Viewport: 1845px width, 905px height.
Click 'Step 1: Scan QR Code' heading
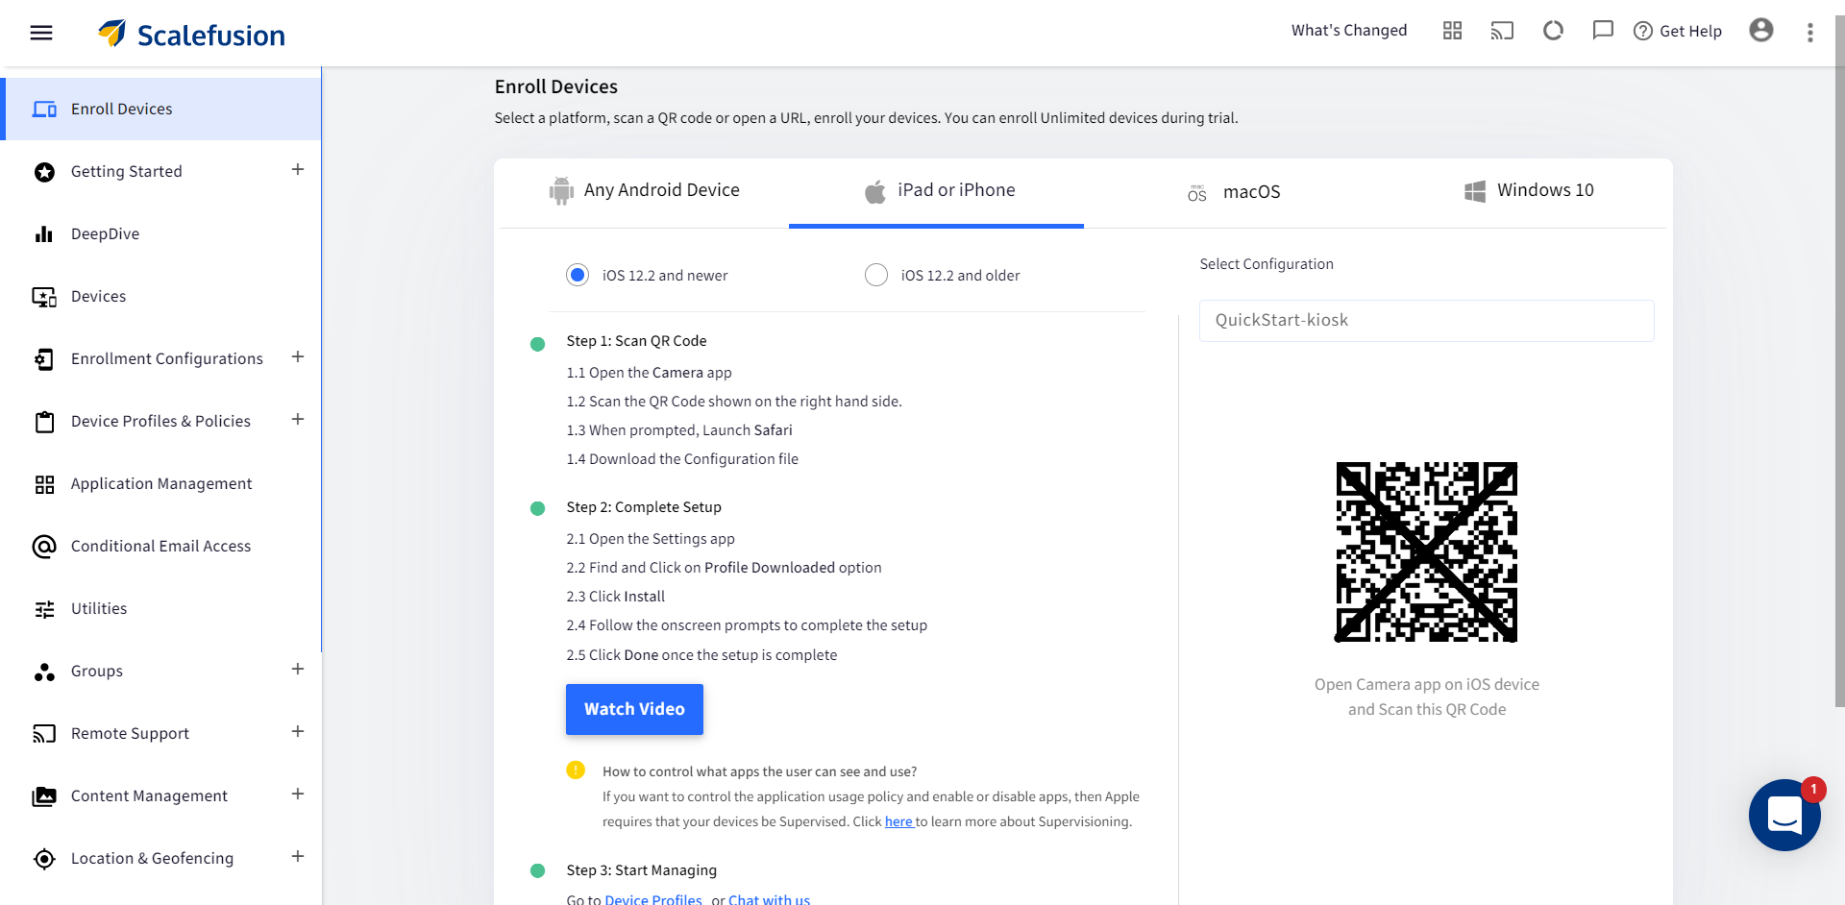click(x=636, y=341)
